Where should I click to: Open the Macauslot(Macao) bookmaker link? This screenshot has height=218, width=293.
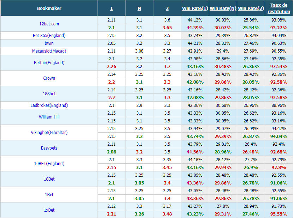click(49, 51)
